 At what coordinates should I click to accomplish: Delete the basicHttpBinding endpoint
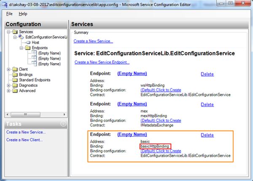click(207, 135)
